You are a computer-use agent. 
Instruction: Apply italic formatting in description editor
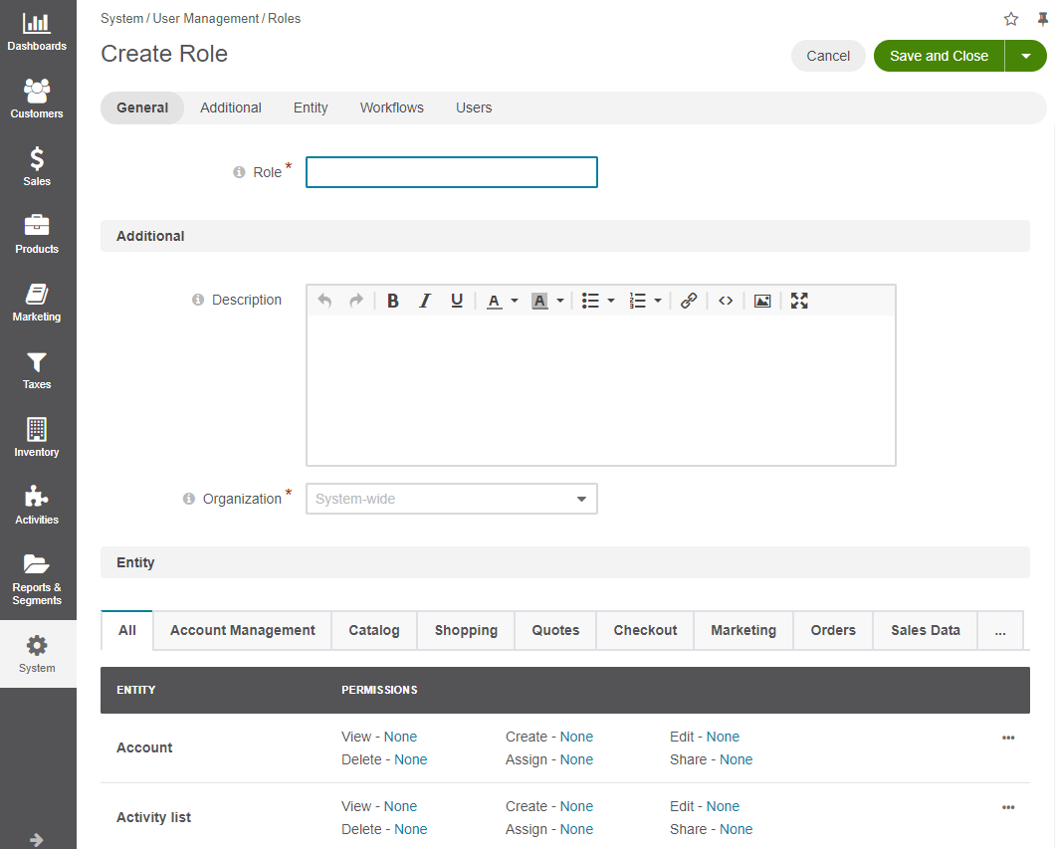[x=425, y=301]
